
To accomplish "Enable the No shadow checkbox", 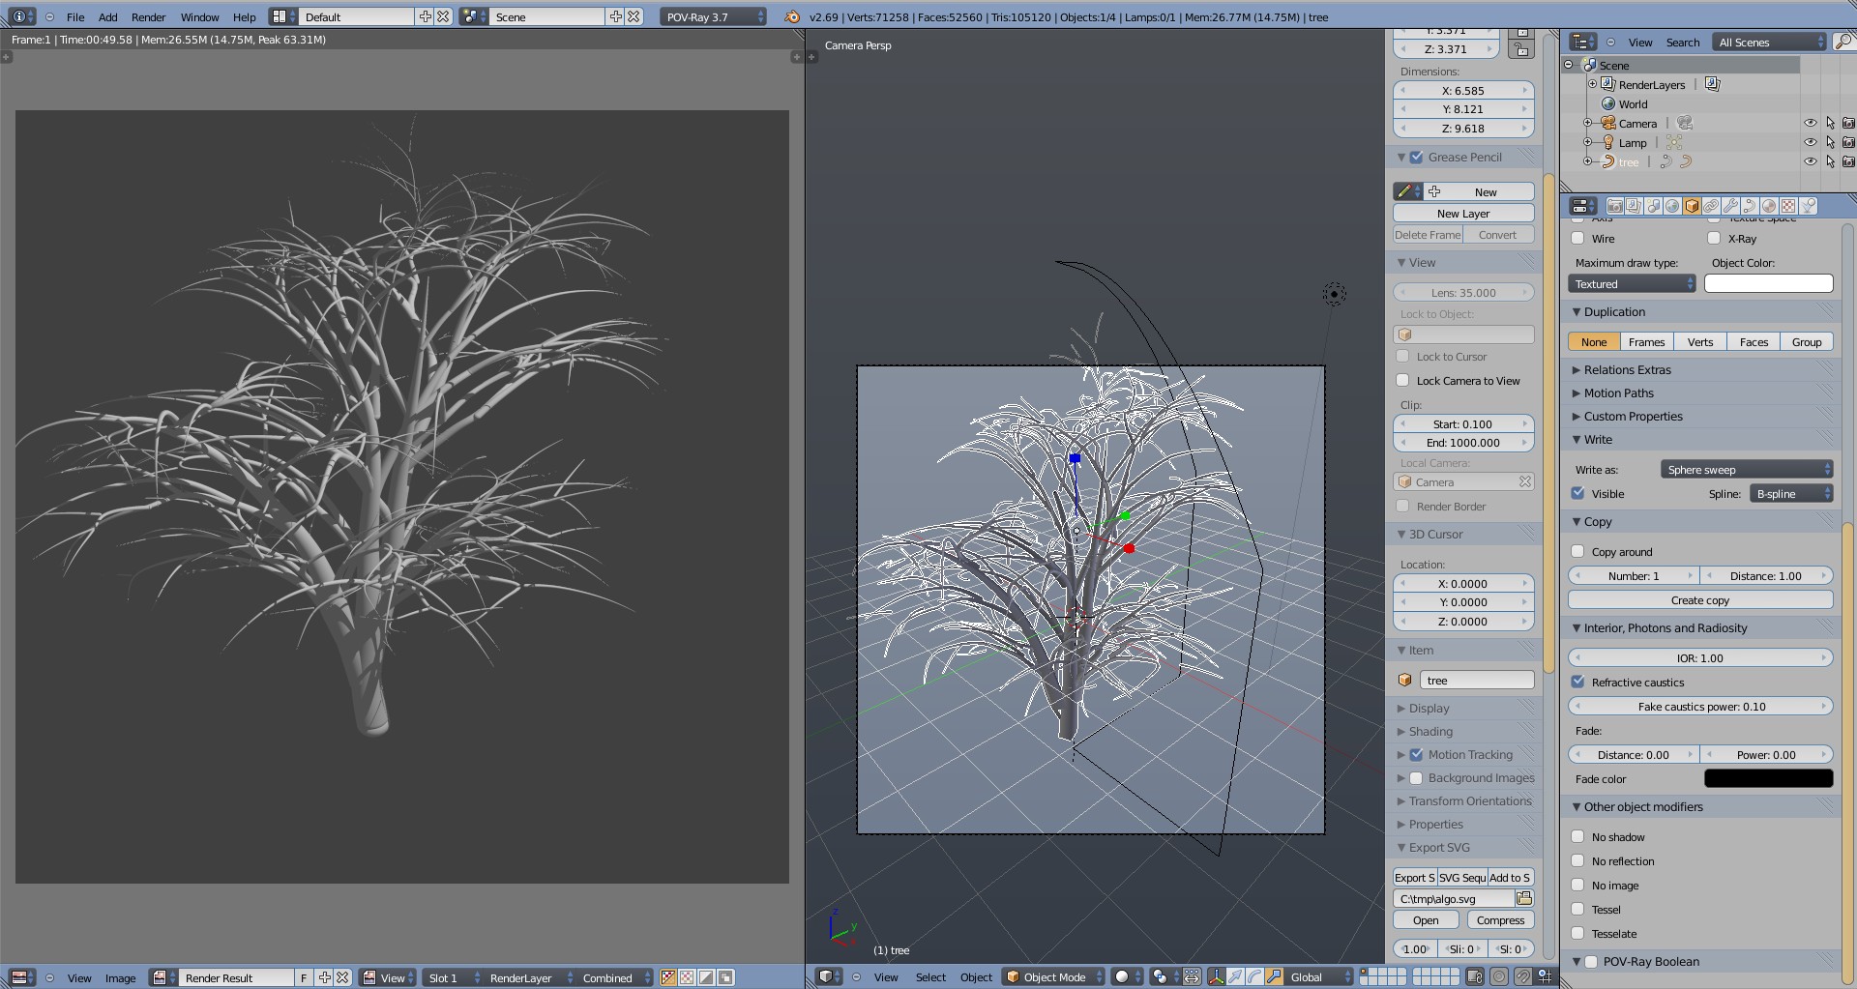I will 1578,837.
